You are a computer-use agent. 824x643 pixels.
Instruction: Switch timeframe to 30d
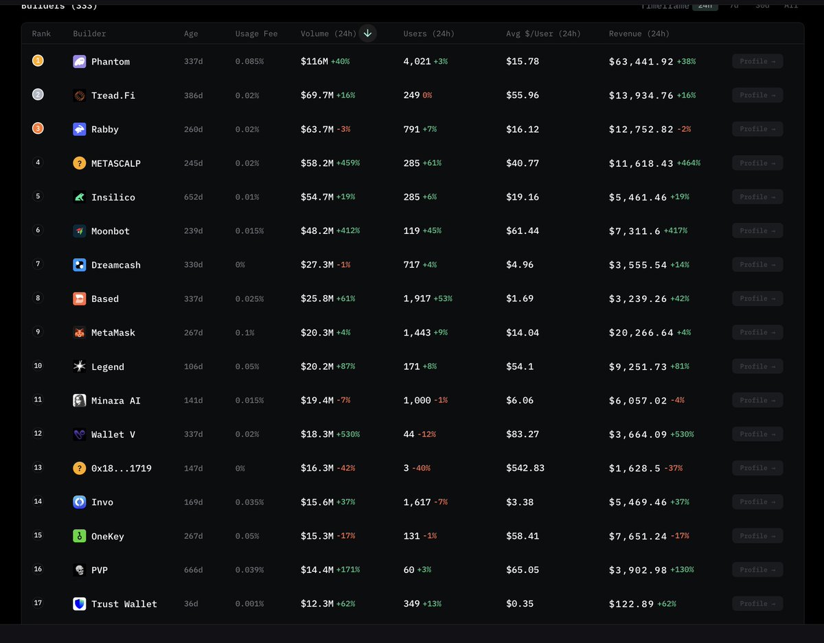click(762, 5)
